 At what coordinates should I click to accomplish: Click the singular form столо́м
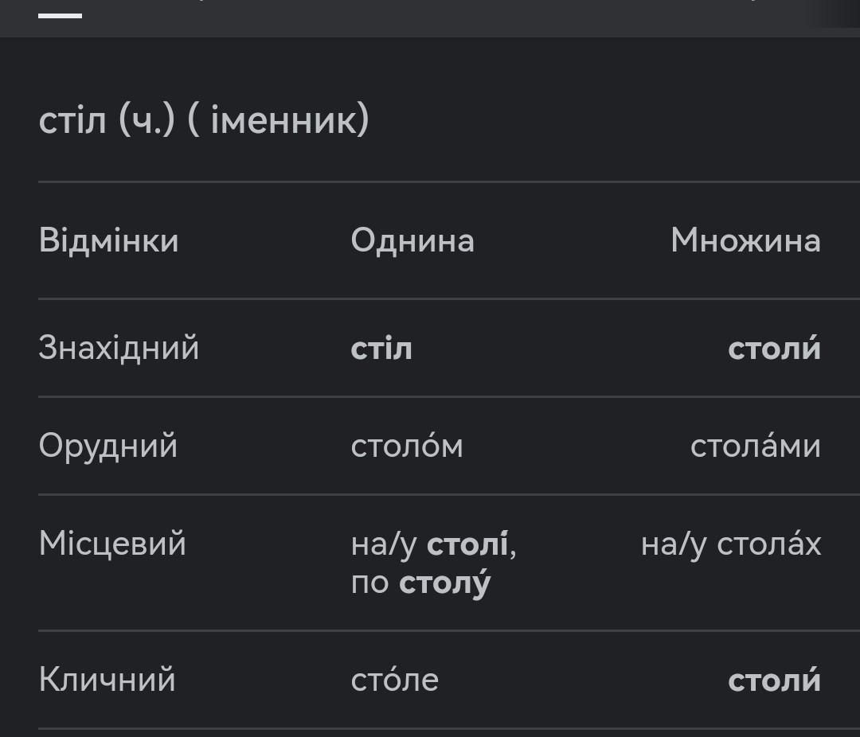(x=407, y=446)
